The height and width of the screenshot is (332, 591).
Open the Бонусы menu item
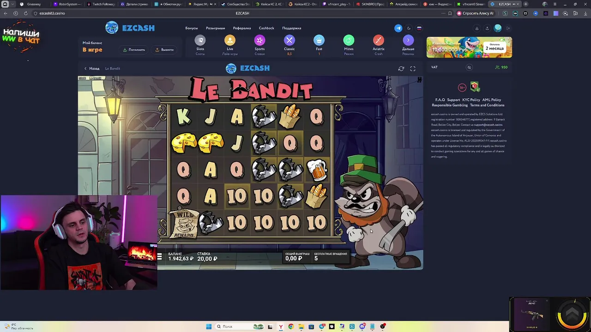pos(192,28)
